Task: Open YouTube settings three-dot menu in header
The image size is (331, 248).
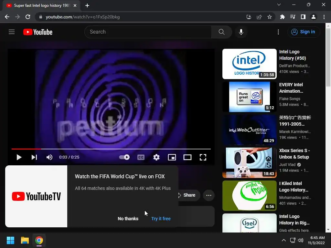Action: coord(278,32)
